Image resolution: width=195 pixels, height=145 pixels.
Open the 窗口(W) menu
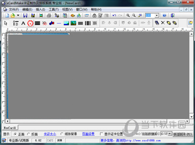click(82, 9)
